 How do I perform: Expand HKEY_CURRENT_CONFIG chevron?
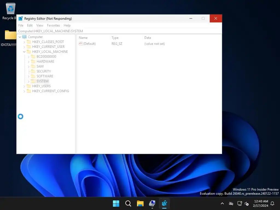(x=24, y=91)
